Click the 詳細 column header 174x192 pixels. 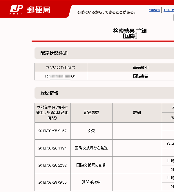coord(137,113)
